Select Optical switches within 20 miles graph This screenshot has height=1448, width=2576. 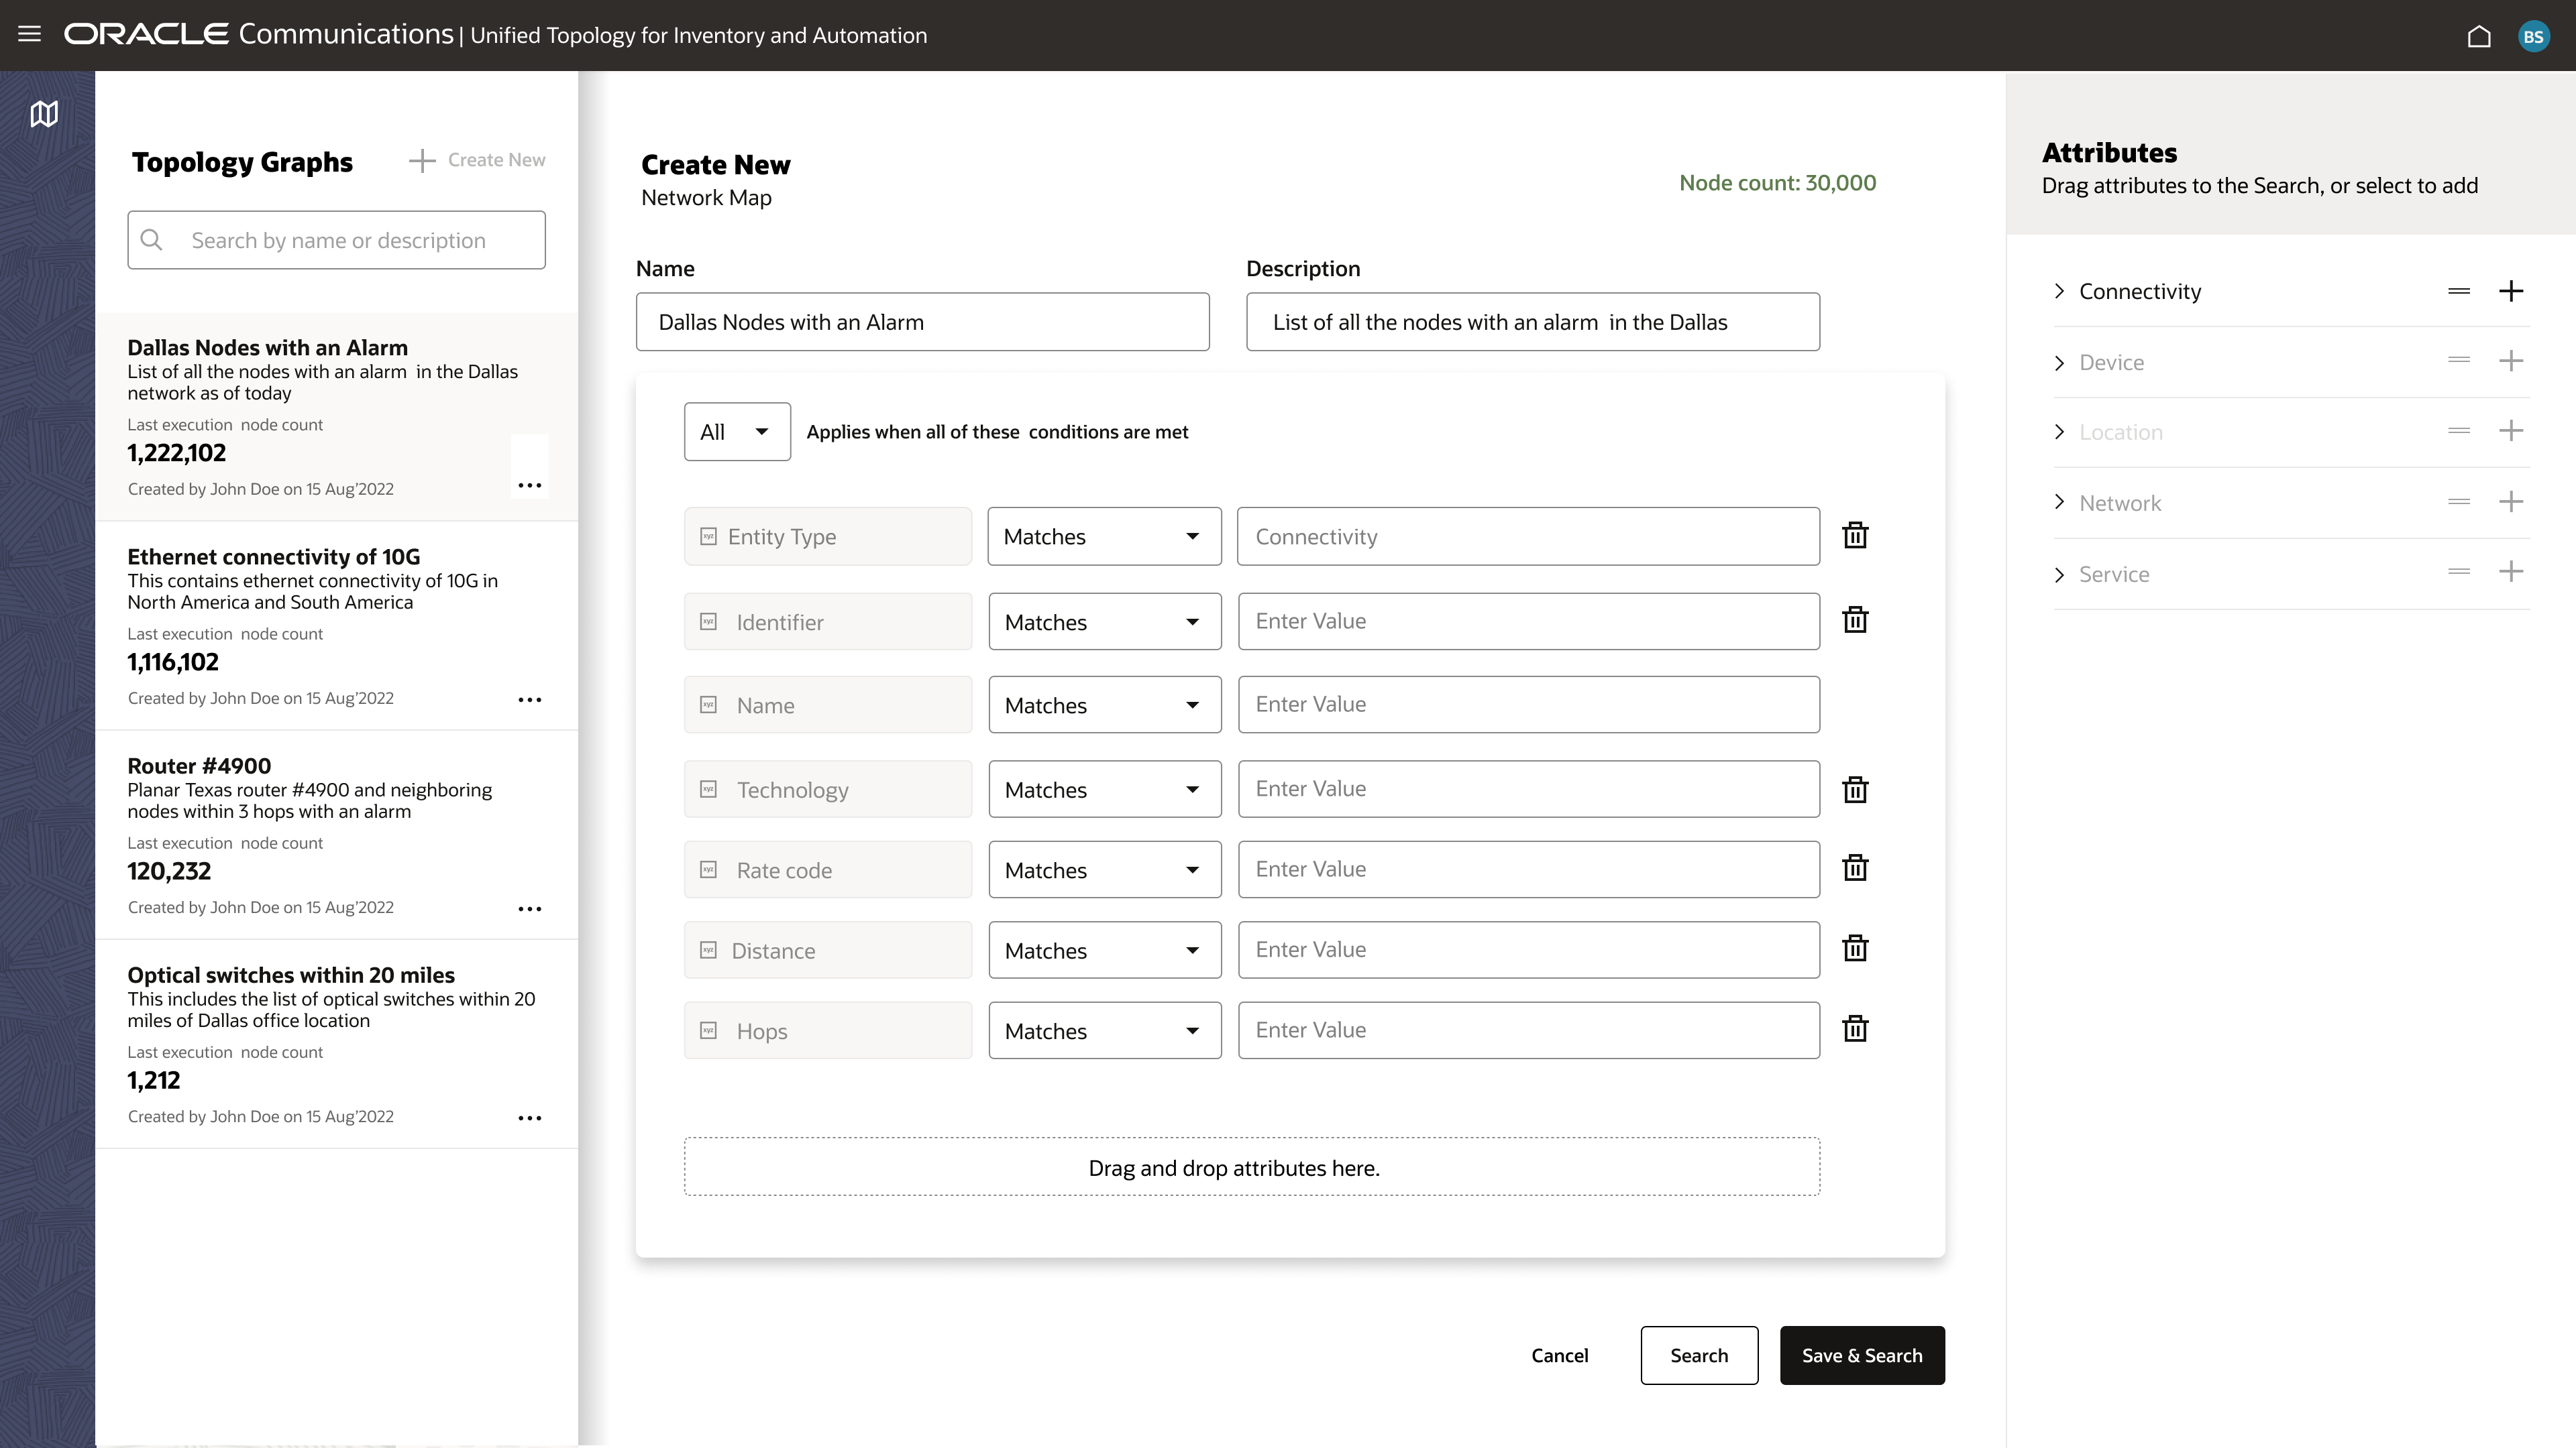pos(290,975)
